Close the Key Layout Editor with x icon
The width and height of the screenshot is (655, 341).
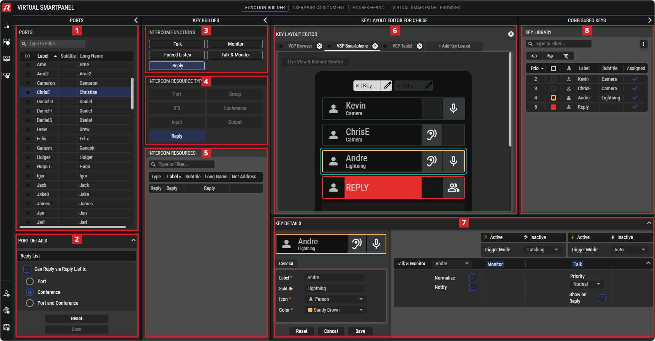click(511, 34)
